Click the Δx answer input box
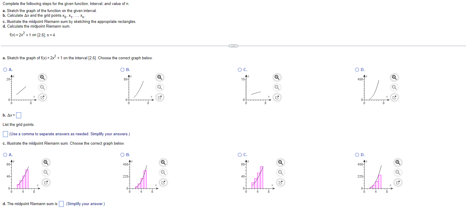Screen dimensions: 466x218 click(x=18, y=115)
